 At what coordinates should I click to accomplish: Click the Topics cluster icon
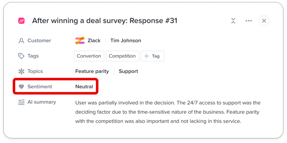click(x=21, y=71)
